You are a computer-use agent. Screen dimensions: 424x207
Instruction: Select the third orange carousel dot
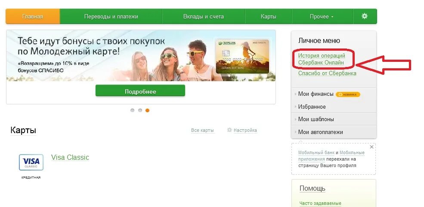(x=147, y=110)
